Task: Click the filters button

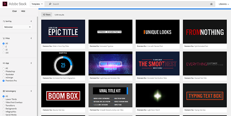Action: click(47, 15)
